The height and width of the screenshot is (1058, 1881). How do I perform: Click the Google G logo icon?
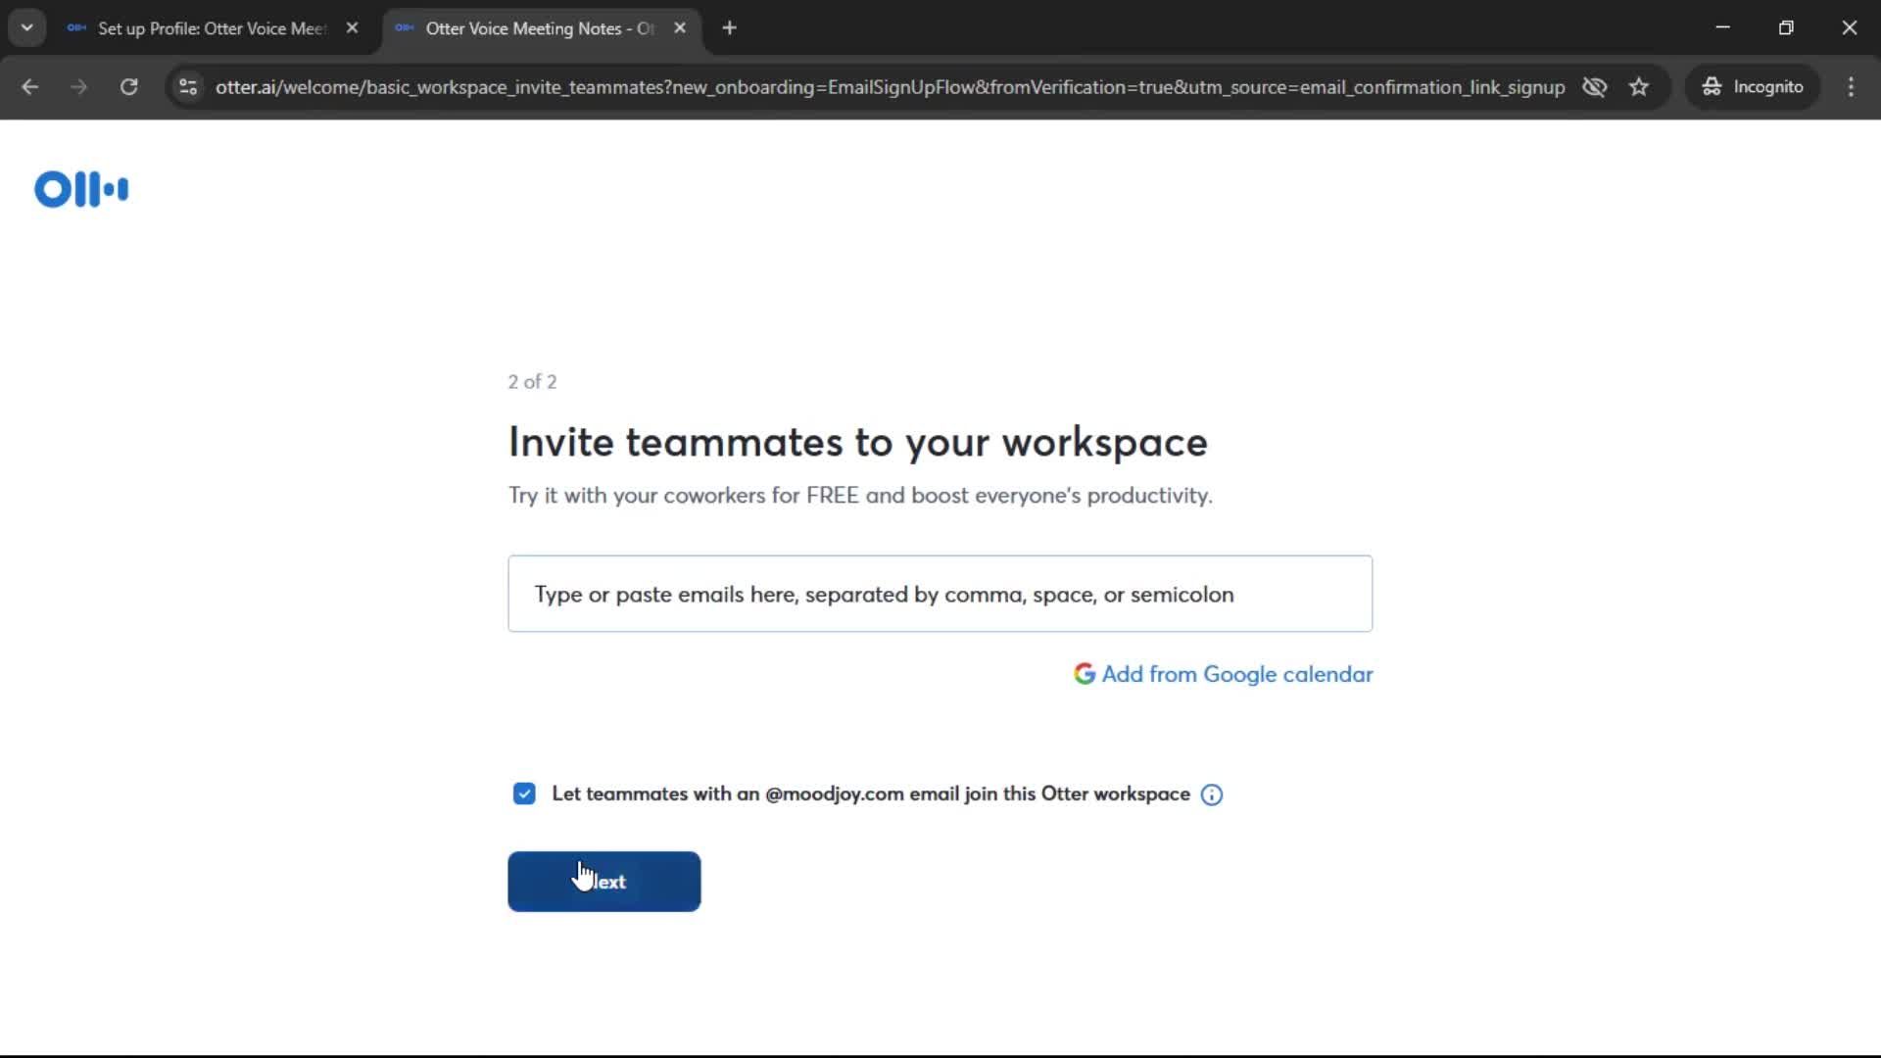[1084, 674]
